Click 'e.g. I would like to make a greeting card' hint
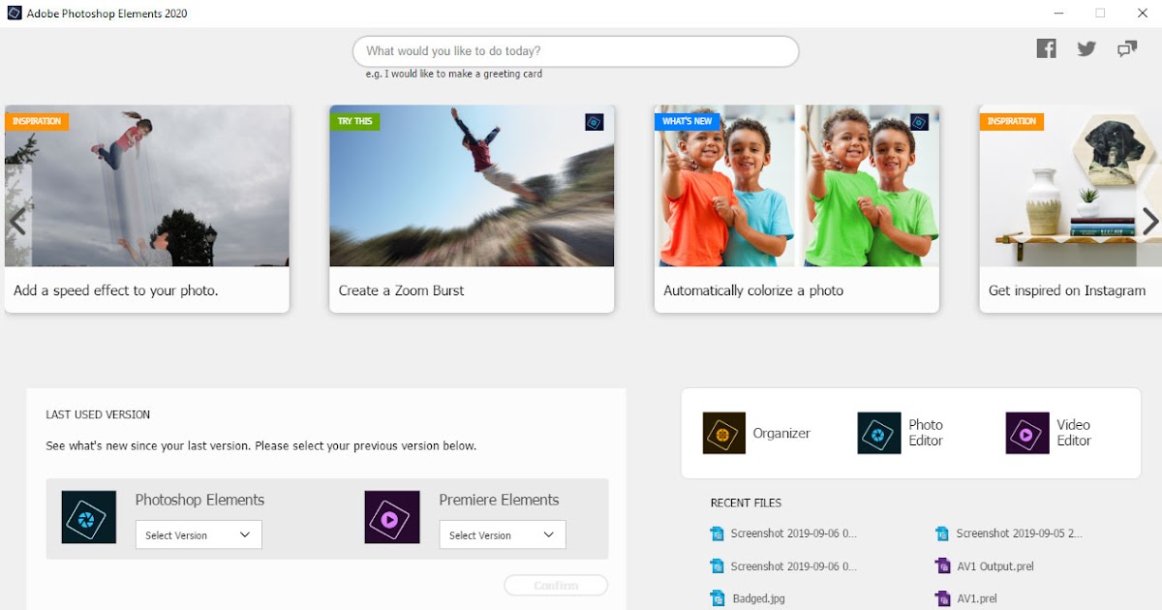The image size is (1162, 610). [x=454, y=74]
